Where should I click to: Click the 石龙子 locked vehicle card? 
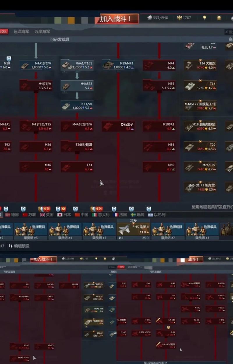tap(118, 126)
